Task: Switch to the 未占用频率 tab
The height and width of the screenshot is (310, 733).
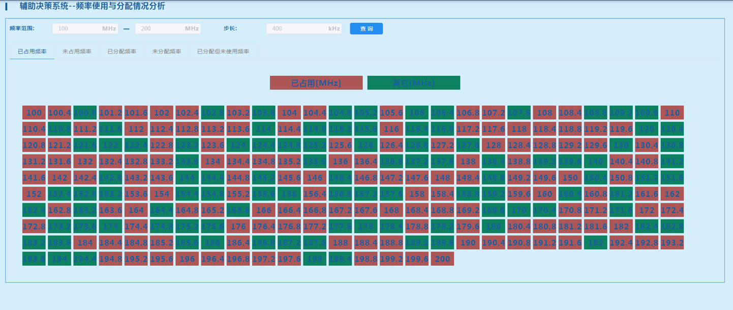Action: tap(77, 52)
